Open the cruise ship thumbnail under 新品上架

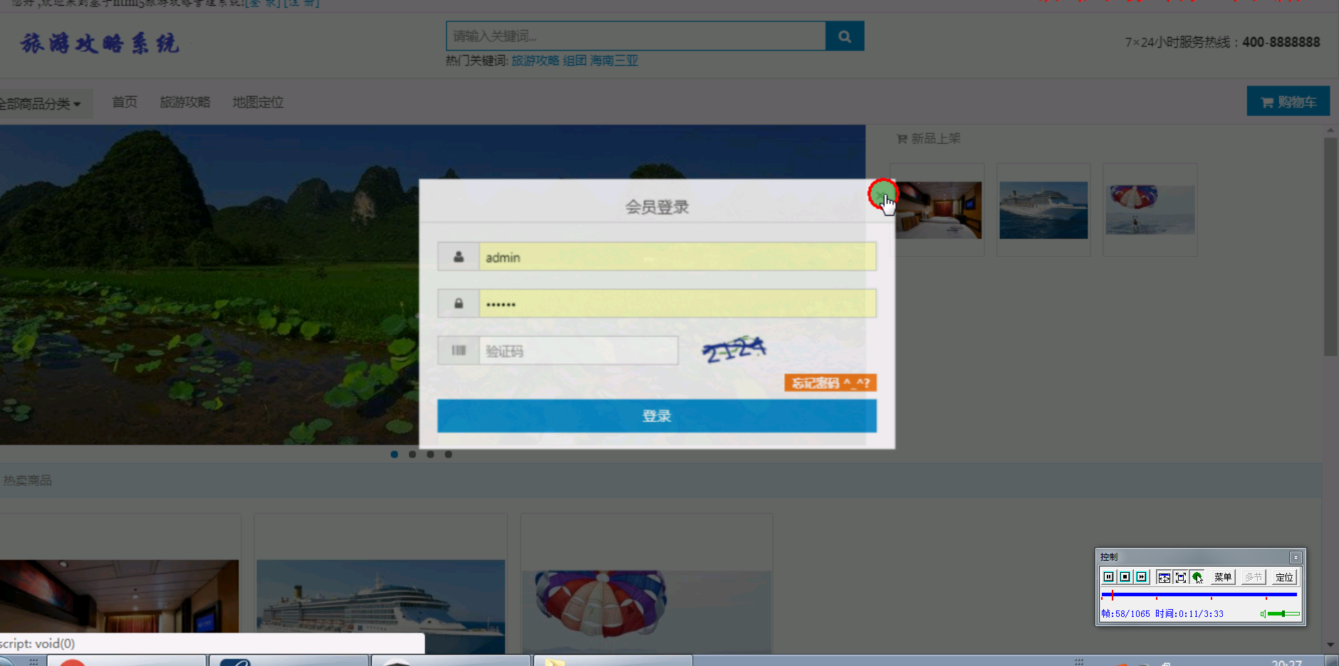(1043, 210)
